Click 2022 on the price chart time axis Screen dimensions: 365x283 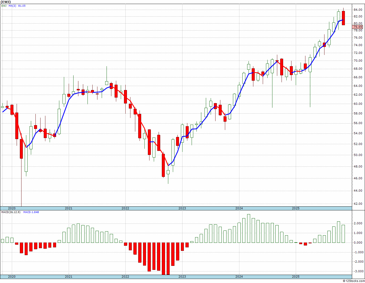[125, 208]
